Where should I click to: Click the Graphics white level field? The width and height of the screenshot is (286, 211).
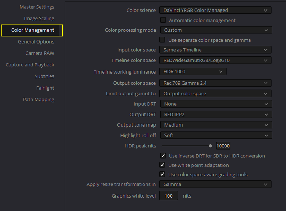pos(169,196)
